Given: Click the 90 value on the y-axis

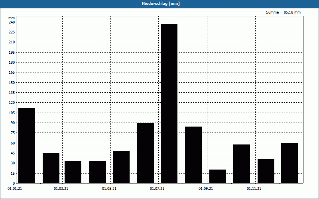Looking at the screenshot, I should coord(13,123).
